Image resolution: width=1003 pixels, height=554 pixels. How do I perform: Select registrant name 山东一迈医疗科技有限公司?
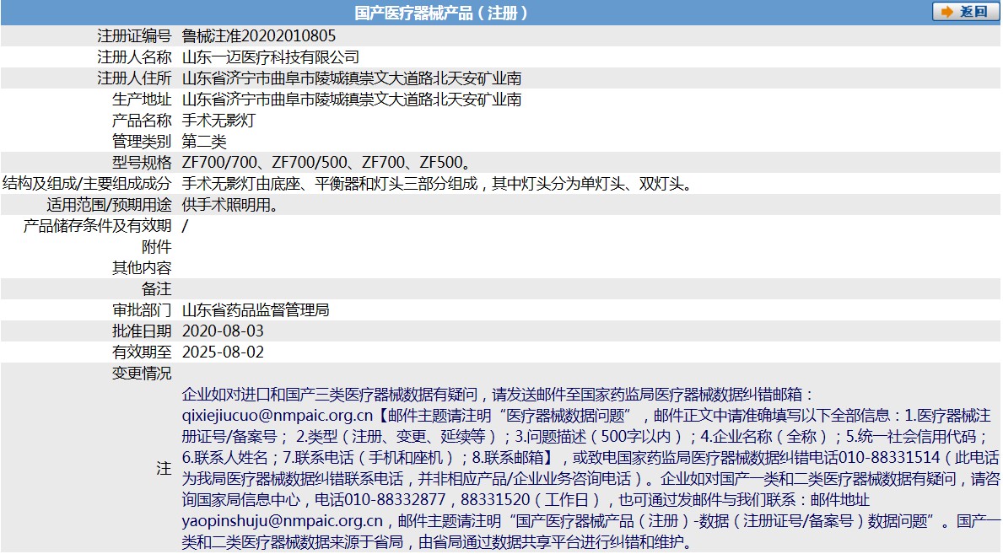point(271,57)
